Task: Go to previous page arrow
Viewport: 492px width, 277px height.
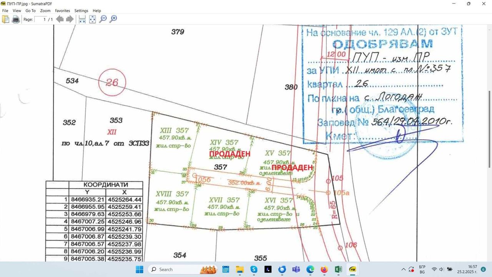Action: click(x=60, y=19)
